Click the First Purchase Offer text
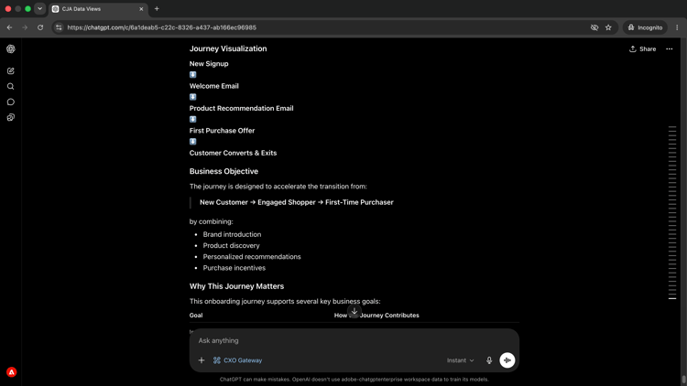This screenshot has width=687, height=386. point(222,131)
